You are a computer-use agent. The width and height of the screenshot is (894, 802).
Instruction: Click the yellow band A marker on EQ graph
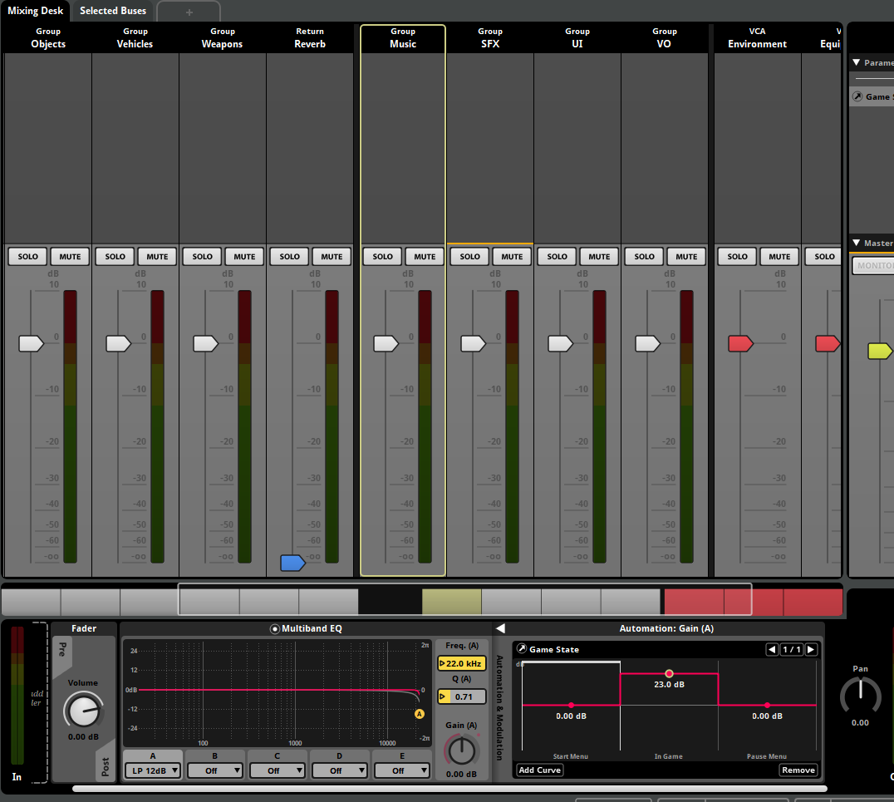(420, 713)
